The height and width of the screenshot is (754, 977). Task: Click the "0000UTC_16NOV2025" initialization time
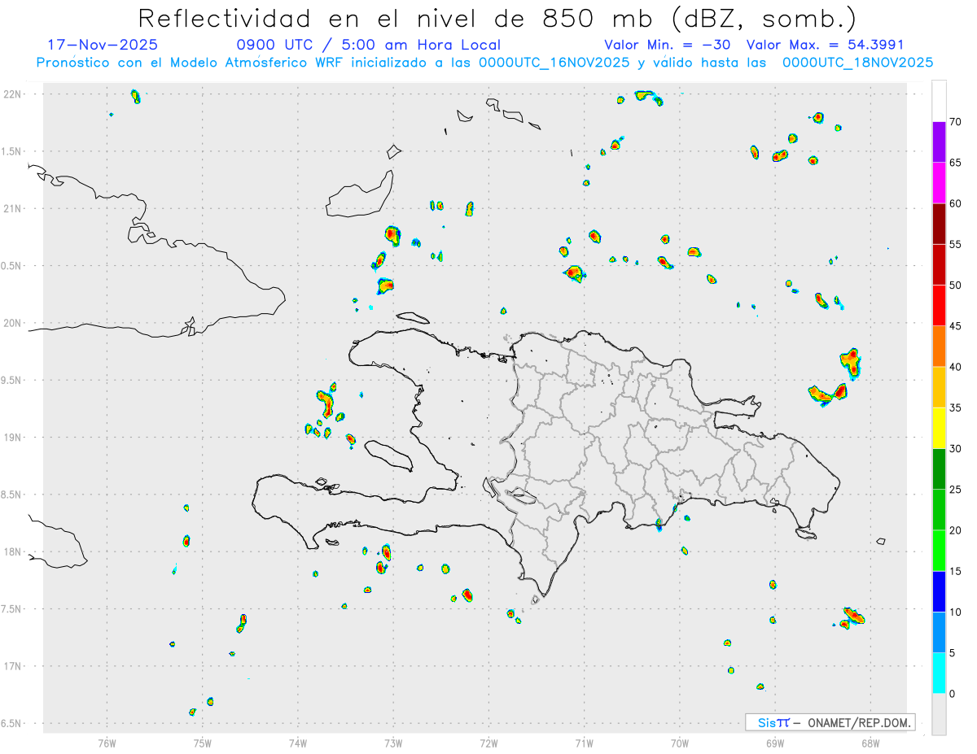click(x=554, y=62)
